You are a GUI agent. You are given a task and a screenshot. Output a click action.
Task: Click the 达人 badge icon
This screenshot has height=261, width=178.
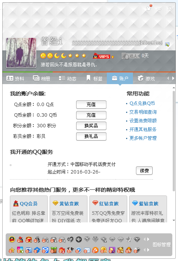[x=131, y=56]
